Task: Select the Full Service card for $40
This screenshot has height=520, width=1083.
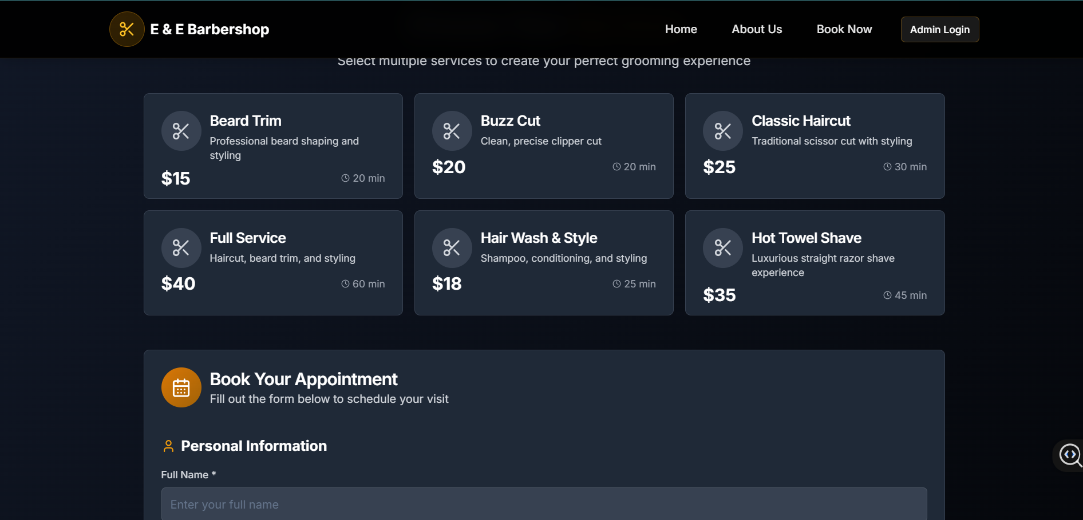Action: [273, 263]
